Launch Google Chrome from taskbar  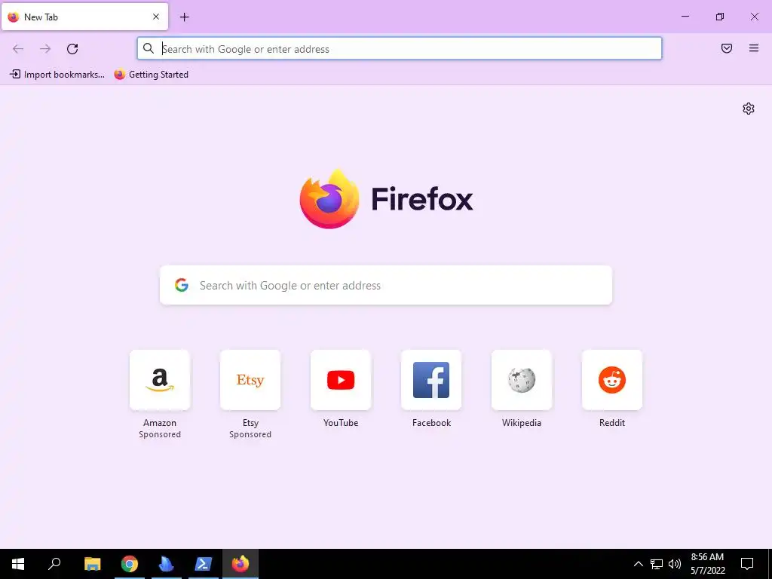[x=130, y=564]
